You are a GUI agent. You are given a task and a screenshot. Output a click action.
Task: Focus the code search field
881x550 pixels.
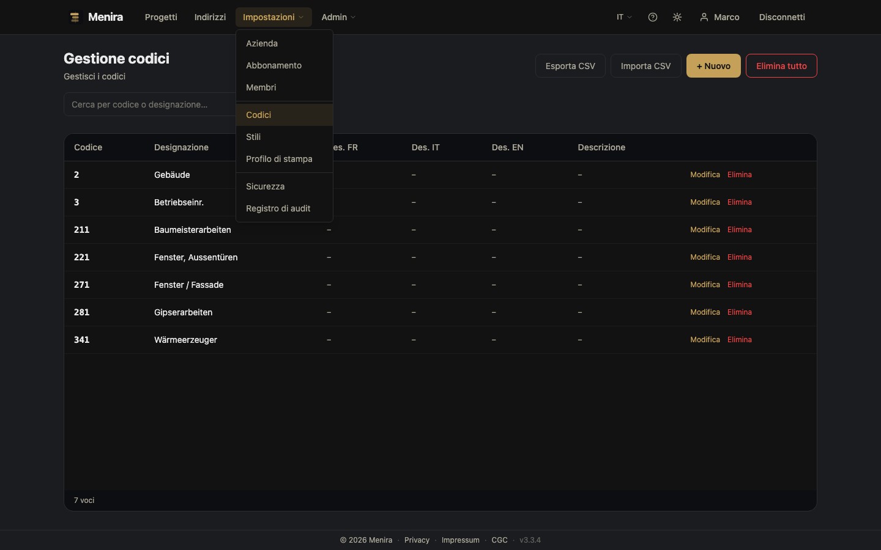(x=150, y=105)
